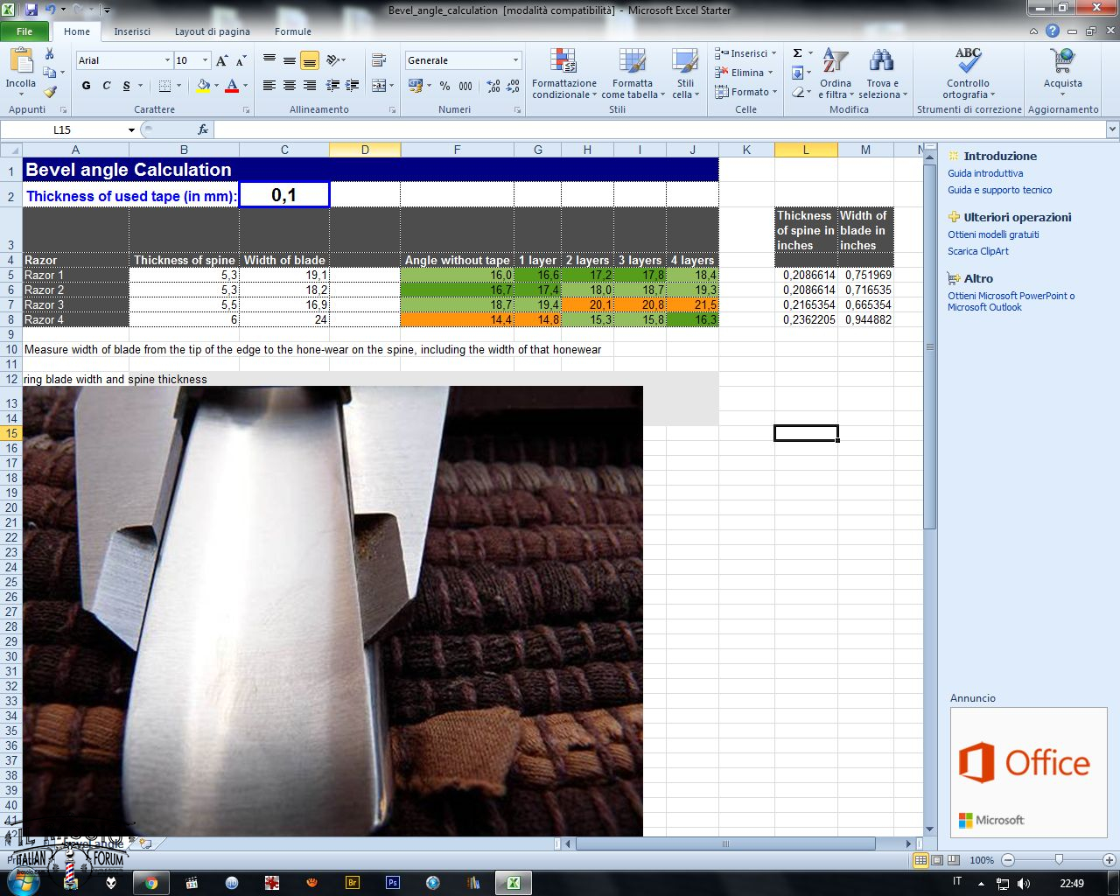Open Stili cella gallery

[x=685, y=74]
